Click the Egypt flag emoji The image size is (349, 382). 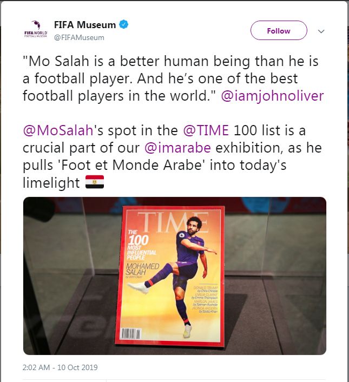[95, 183]
